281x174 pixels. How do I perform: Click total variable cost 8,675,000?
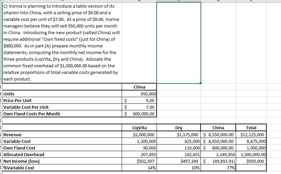(251, 141)
